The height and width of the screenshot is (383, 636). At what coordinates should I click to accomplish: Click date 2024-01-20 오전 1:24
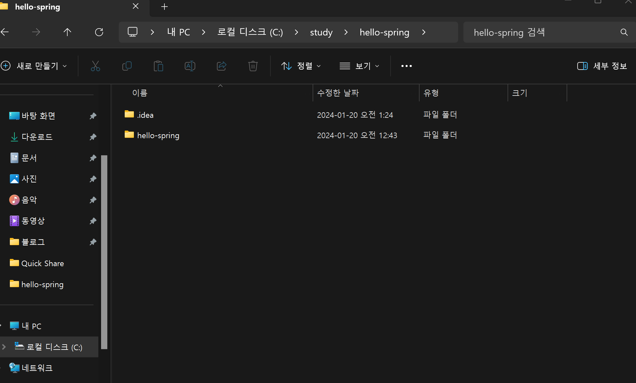(355, 115)
